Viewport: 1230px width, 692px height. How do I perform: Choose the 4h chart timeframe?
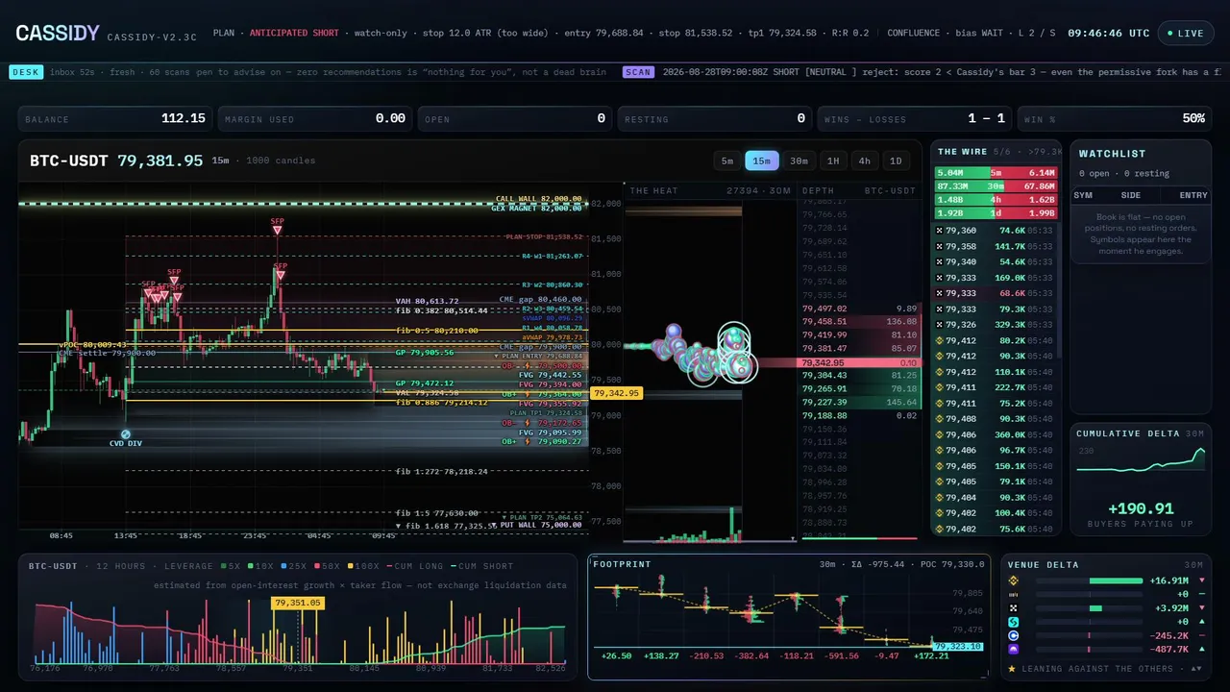click(865, 161)
